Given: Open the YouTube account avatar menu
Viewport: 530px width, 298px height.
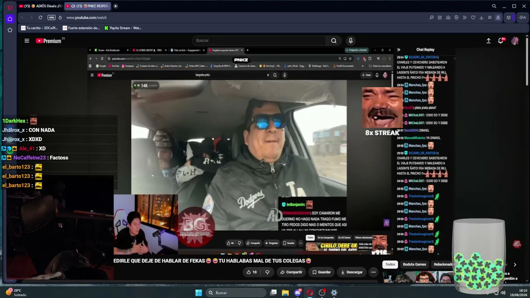Looking at the screenshot, I should click(x=515, y=41).
